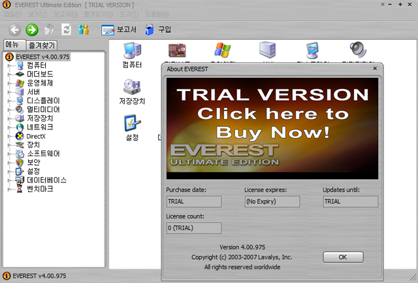Open the 도움말(H) menu
This screenshot has width=418, height=283.
tap(157, 14)
